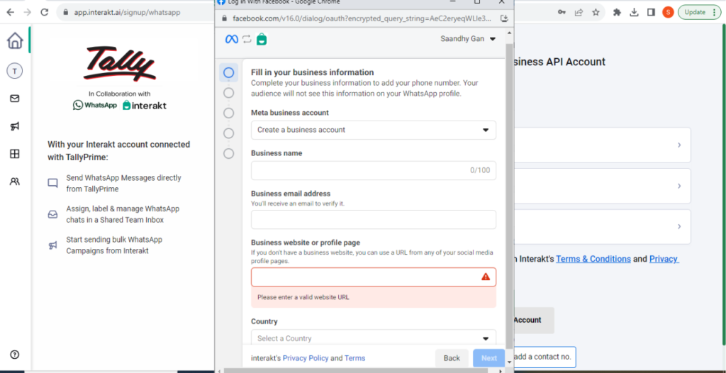Click the main browser address bar URL

pyautogui.click(x=128, y=13)
